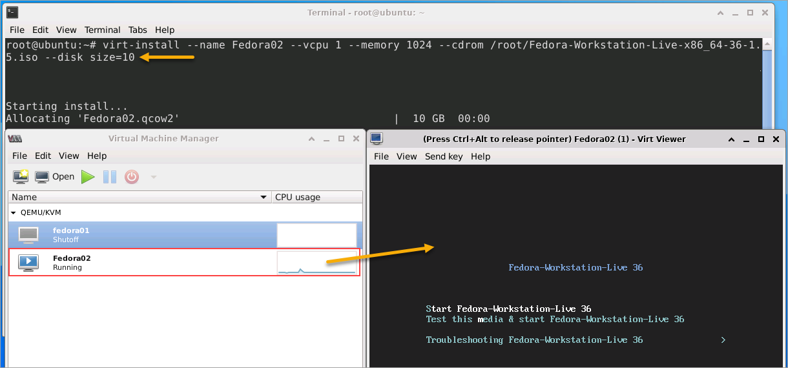The height and width of the screenshot is (368, 788).
Task: Maximize the Terminal window
Action: pos(750,12)
